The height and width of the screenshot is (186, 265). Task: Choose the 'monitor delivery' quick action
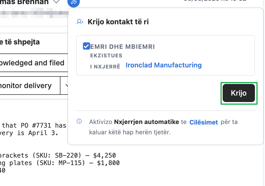[x=30, y=86]
